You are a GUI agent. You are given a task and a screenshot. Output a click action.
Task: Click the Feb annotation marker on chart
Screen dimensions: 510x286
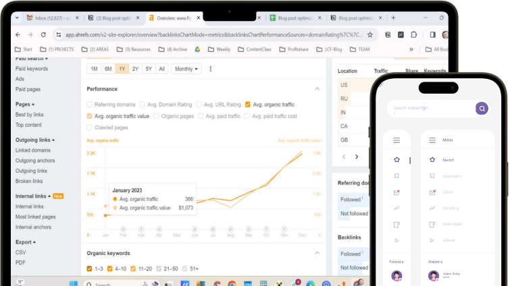(x=123, y=229)
